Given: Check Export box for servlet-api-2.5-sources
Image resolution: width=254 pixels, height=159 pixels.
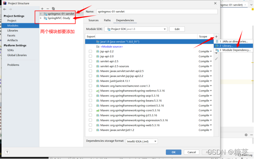Looking at the screenshot, I should [90, 66].
